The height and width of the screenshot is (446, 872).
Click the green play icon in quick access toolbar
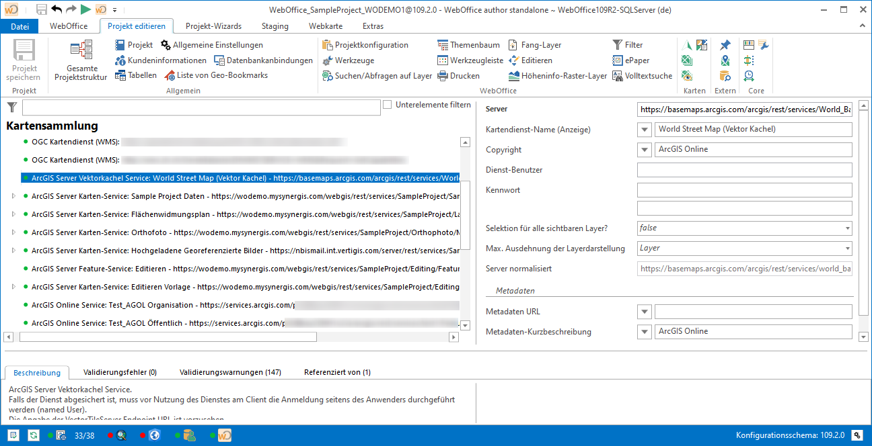[85, 8]
